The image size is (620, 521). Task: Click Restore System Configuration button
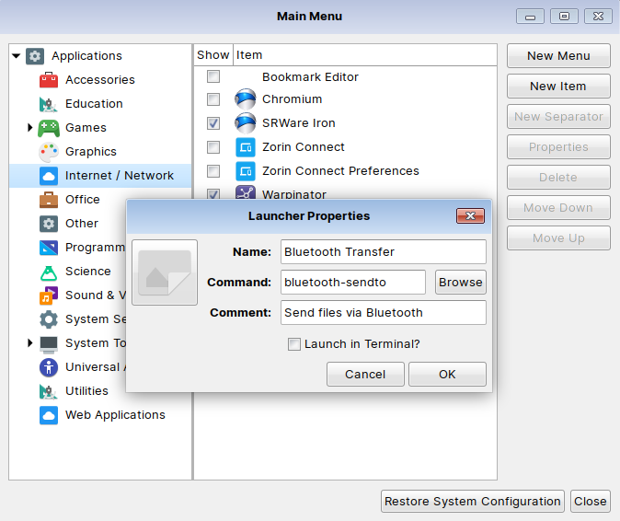(x=473, y=502)
